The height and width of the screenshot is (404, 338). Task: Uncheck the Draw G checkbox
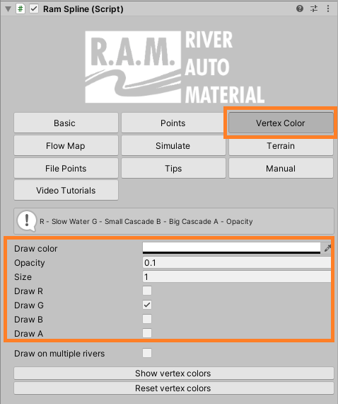(147, 305)
